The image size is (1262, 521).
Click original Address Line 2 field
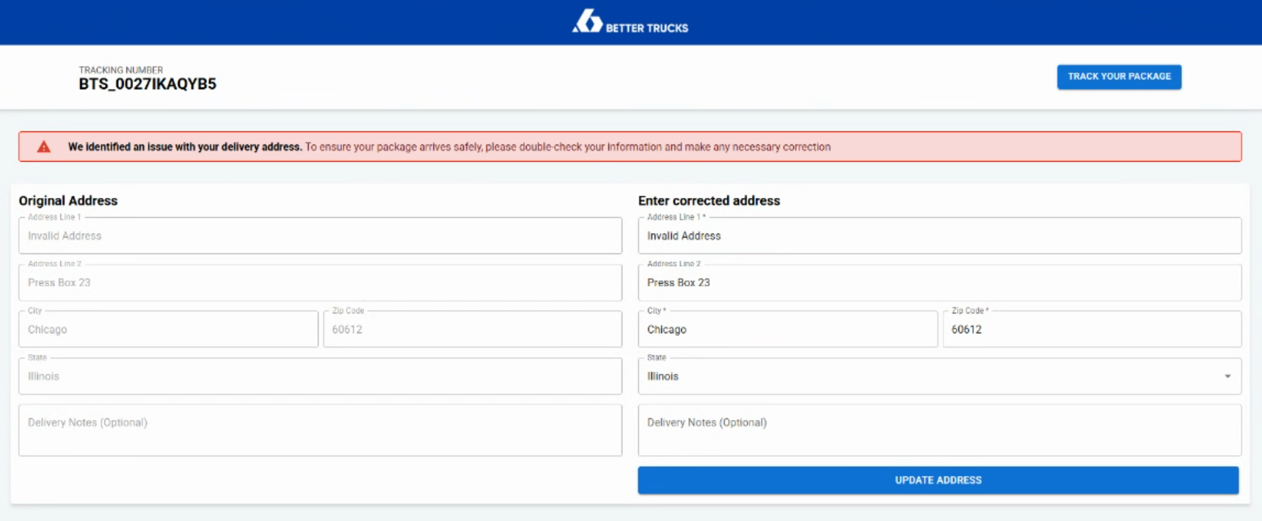320,283
